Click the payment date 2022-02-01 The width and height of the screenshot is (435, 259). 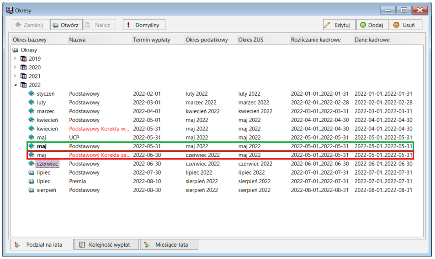point(147,93)
